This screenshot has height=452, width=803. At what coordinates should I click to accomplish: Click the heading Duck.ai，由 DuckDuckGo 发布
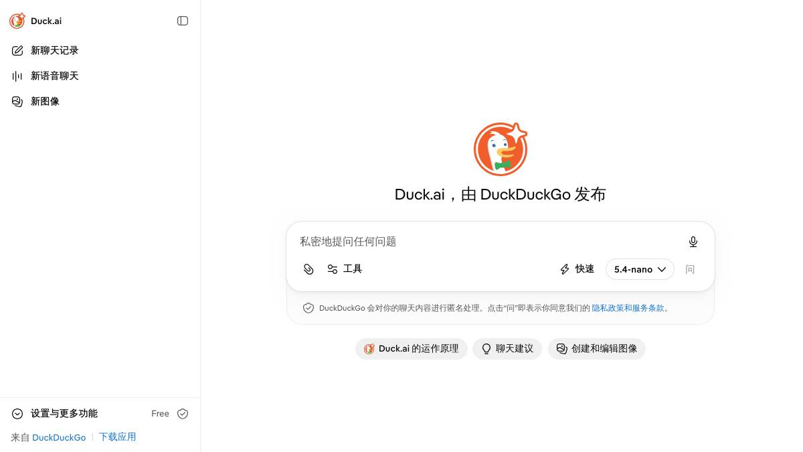coord(501,194)
